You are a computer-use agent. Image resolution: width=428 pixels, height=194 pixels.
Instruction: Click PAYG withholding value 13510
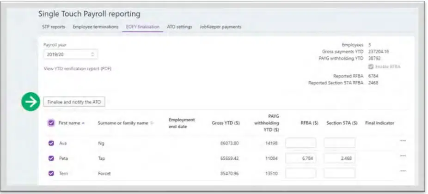click(272, 173)
